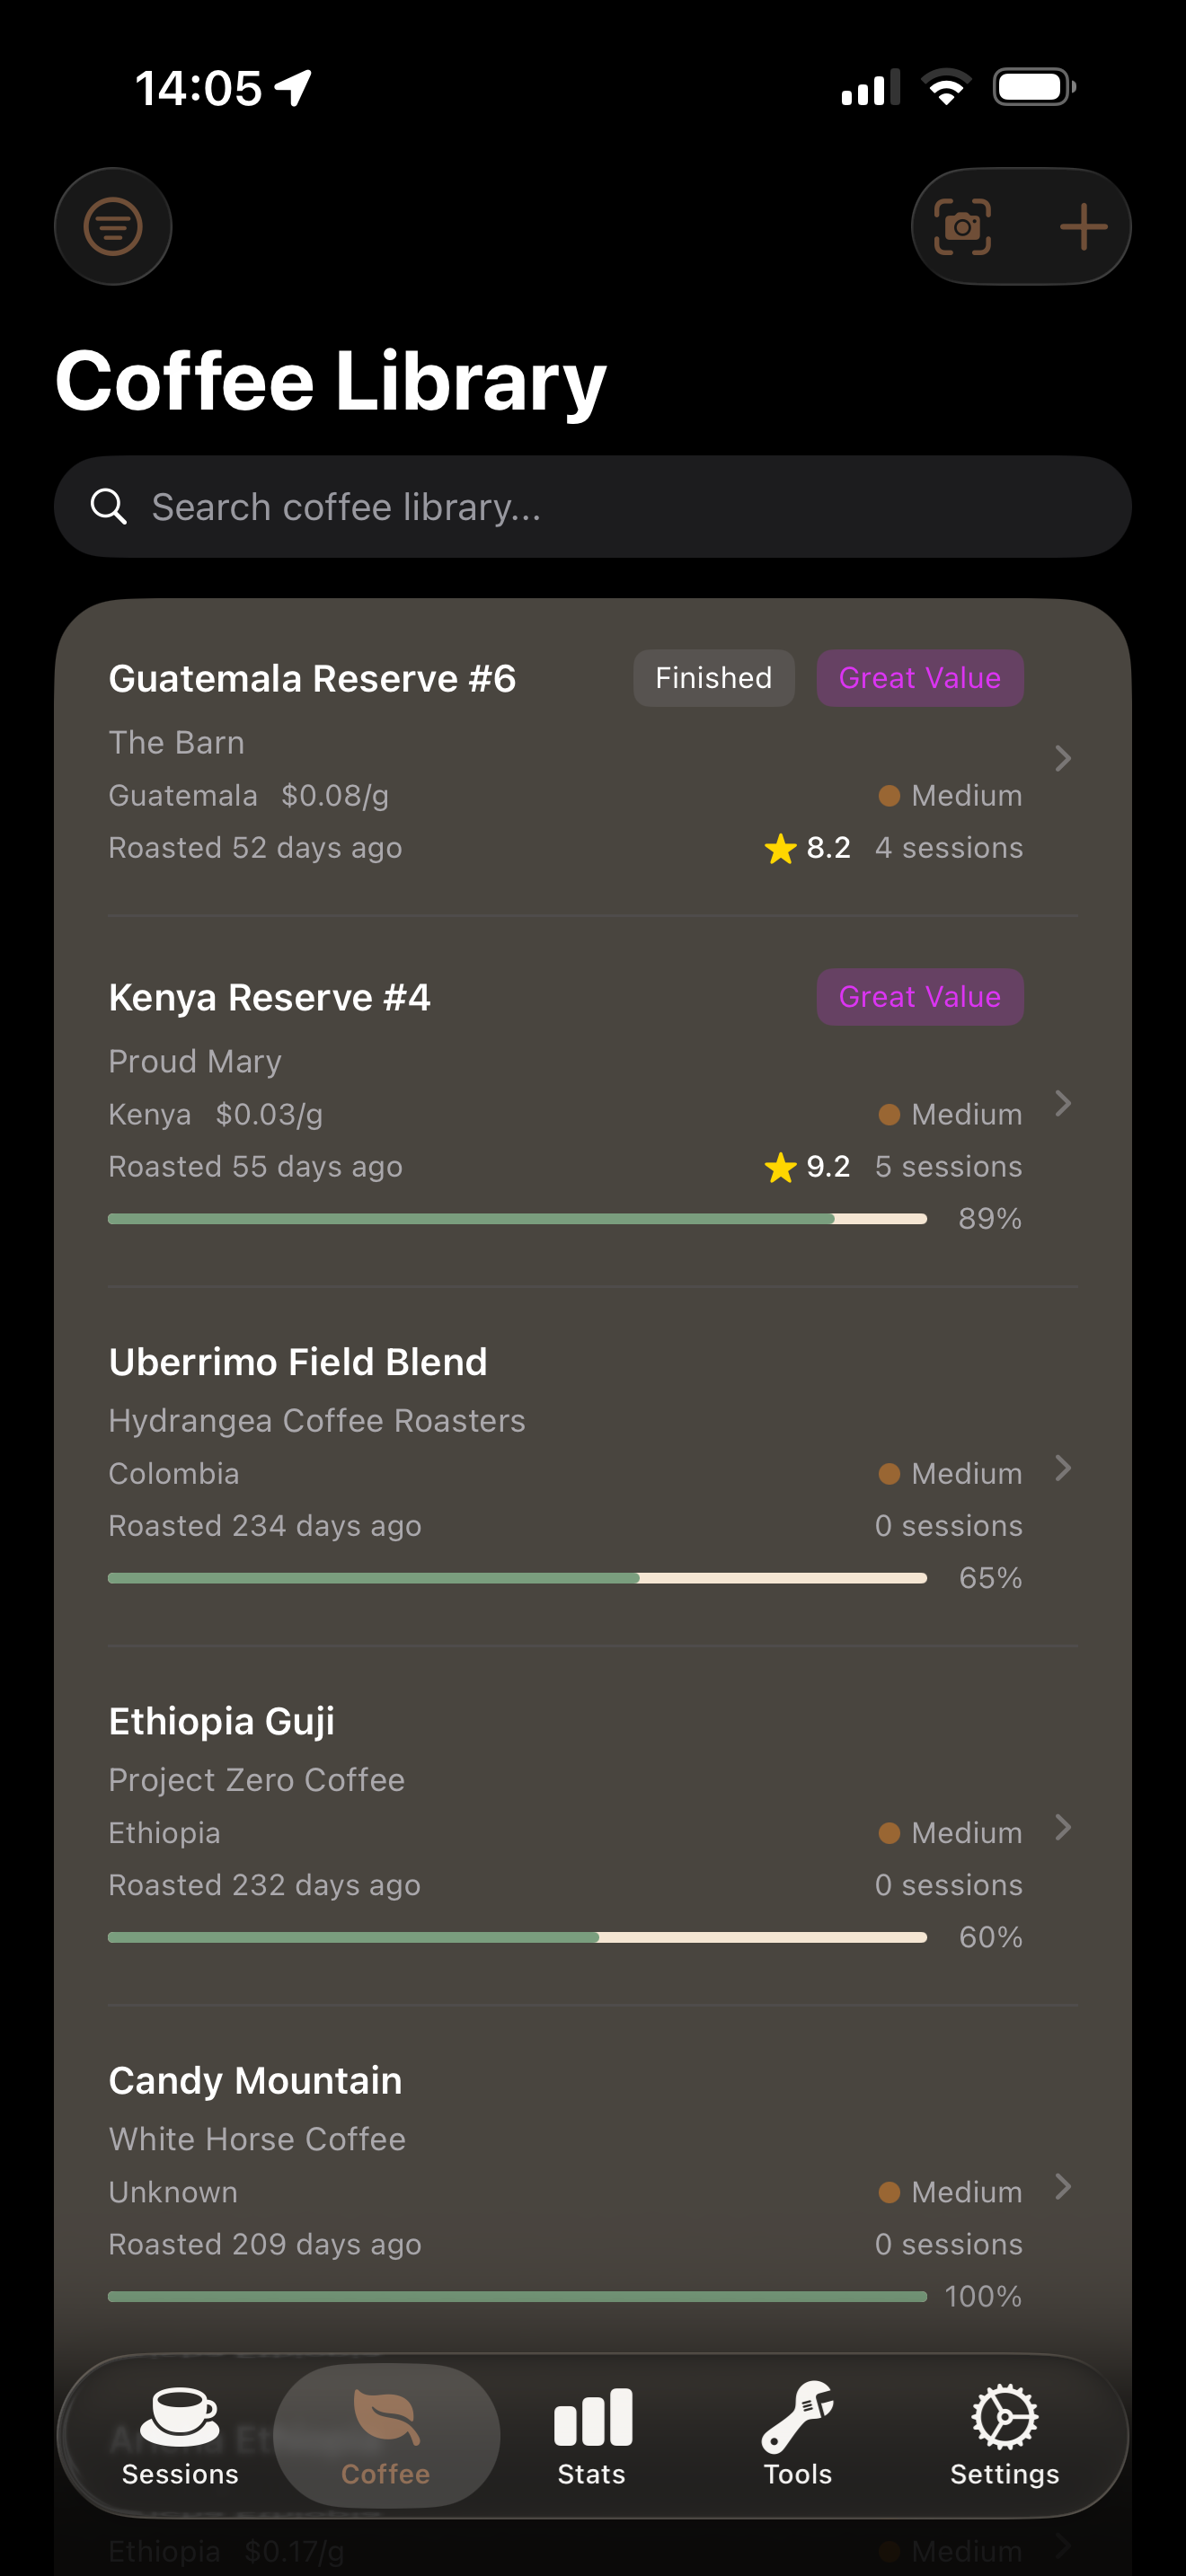Tap the star rating on Guatemala Reserve #6
The height and width of the screenshot is (2576, 1186).
tap(781, 847)
